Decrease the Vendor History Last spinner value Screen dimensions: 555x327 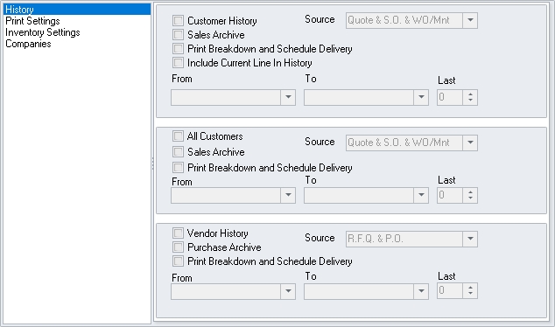click(470, 294)
